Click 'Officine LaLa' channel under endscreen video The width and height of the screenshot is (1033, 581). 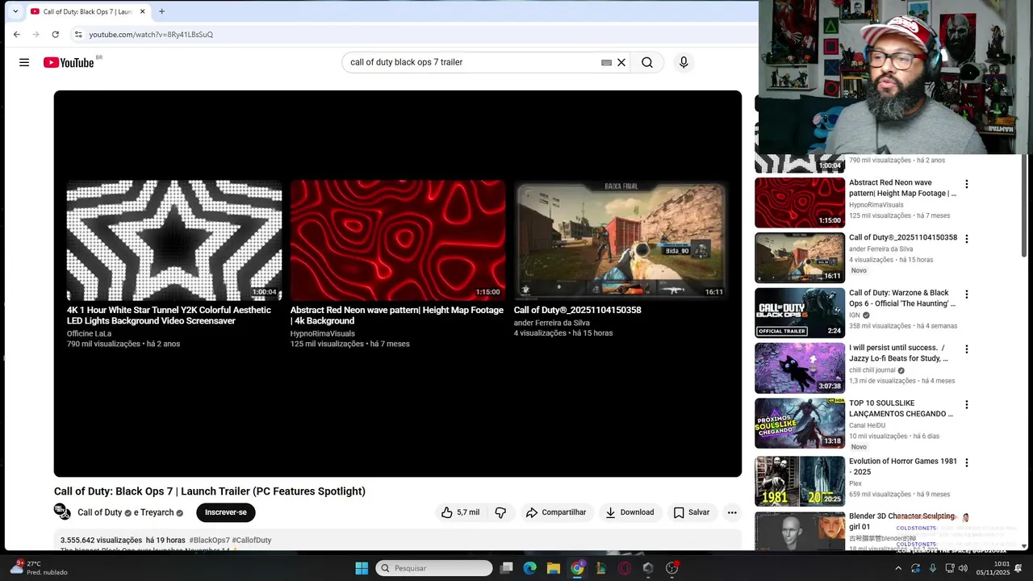click(x=90, y=333)
